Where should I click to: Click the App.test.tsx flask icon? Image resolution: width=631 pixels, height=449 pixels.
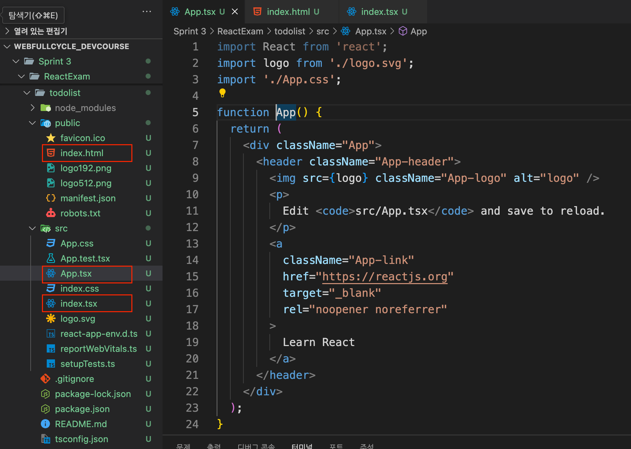pyautogui.click(x=51, y=258)
